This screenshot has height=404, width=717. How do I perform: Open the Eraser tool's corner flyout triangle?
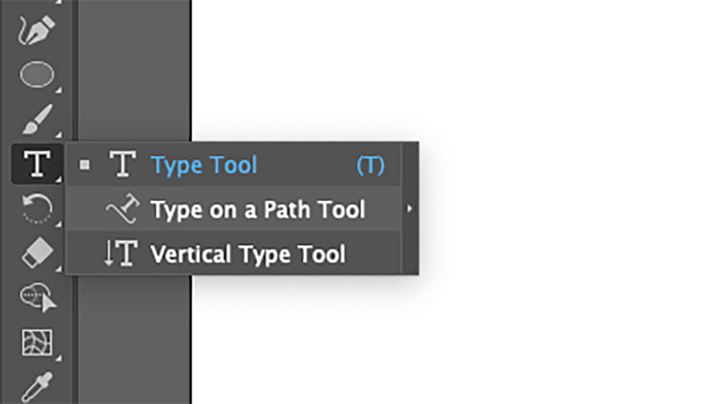click(x=59, y=268)
